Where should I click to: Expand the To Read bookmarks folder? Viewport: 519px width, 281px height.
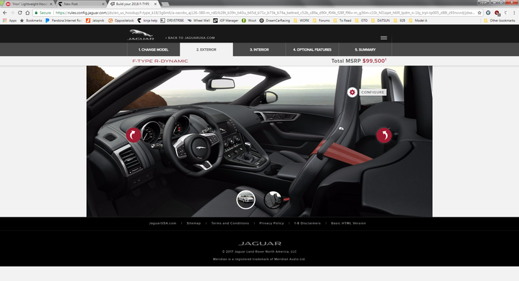tap(343, 21)
